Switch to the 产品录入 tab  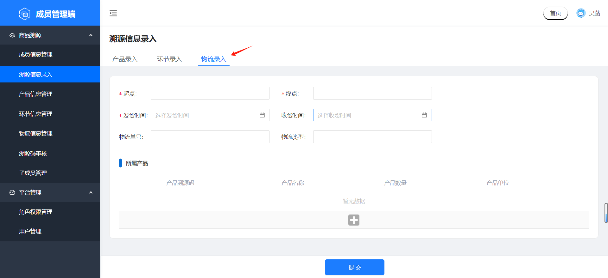125,59
